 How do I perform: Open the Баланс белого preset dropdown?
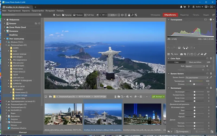pyautogui.click(x=197, y=77)
